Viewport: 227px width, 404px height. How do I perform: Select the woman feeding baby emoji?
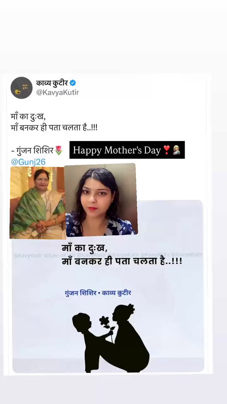pyautogui.click(x=176, y=150)
